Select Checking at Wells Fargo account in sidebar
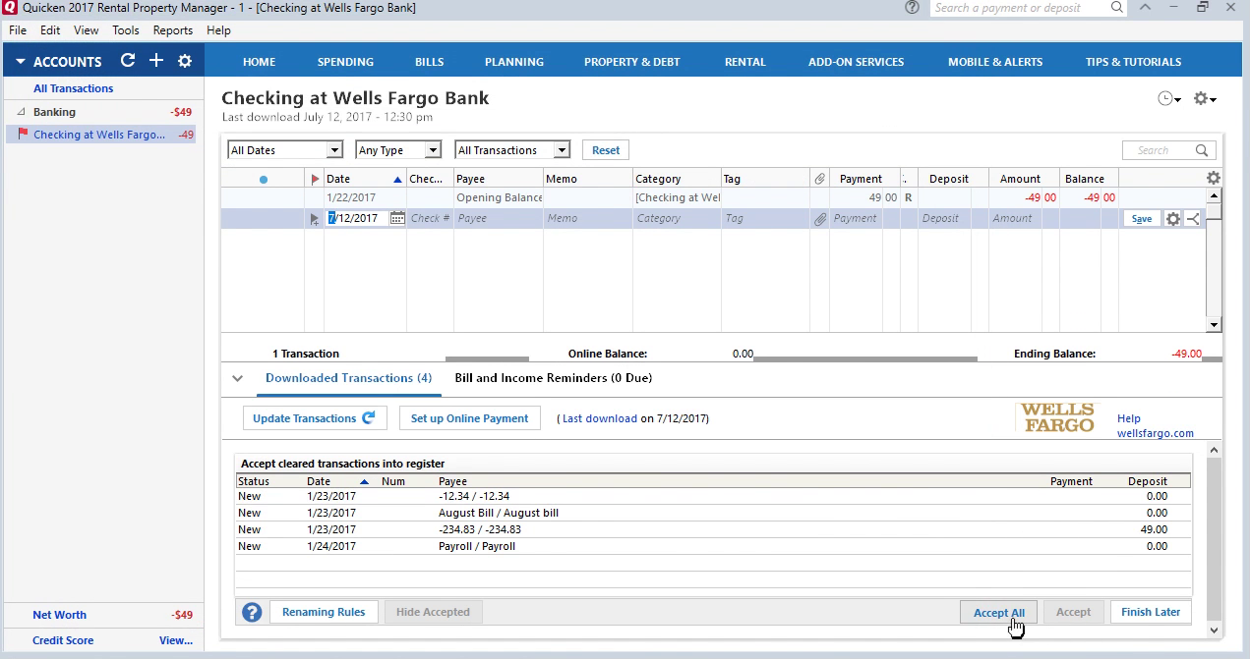The height and width of the screenshot is (659, 1250). point(101,135)
